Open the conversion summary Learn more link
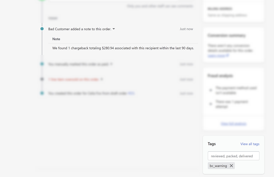Image resolution: width=274 pixels, height=177 pixels. pyautogui.click(x=216, y=56)
